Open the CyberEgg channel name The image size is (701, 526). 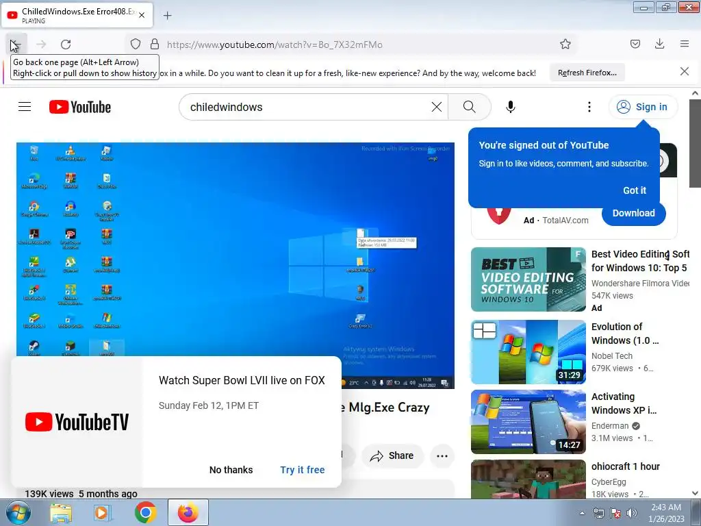(x=609, y=482)
